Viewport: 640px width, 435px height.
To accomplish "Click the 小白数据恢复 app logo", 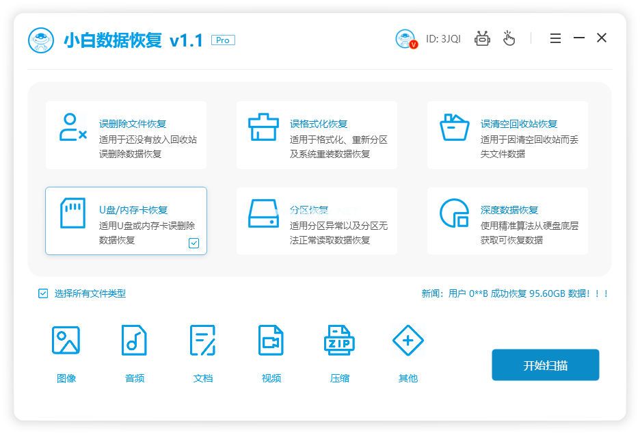I will 41,38.
